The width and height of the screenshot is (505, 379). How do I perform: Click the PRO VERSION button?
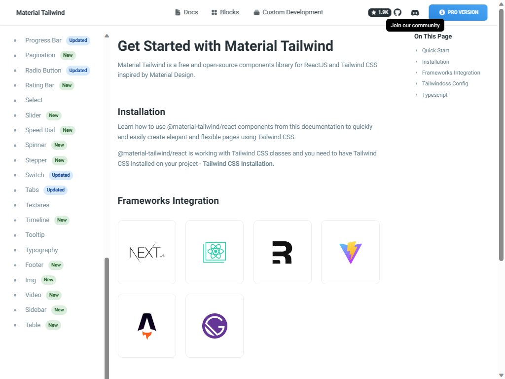coord(458,12)
